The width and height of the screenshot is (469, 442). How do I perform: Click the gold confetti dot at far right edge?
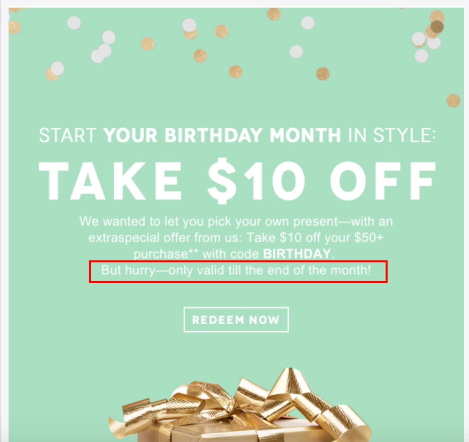[453, 100]
